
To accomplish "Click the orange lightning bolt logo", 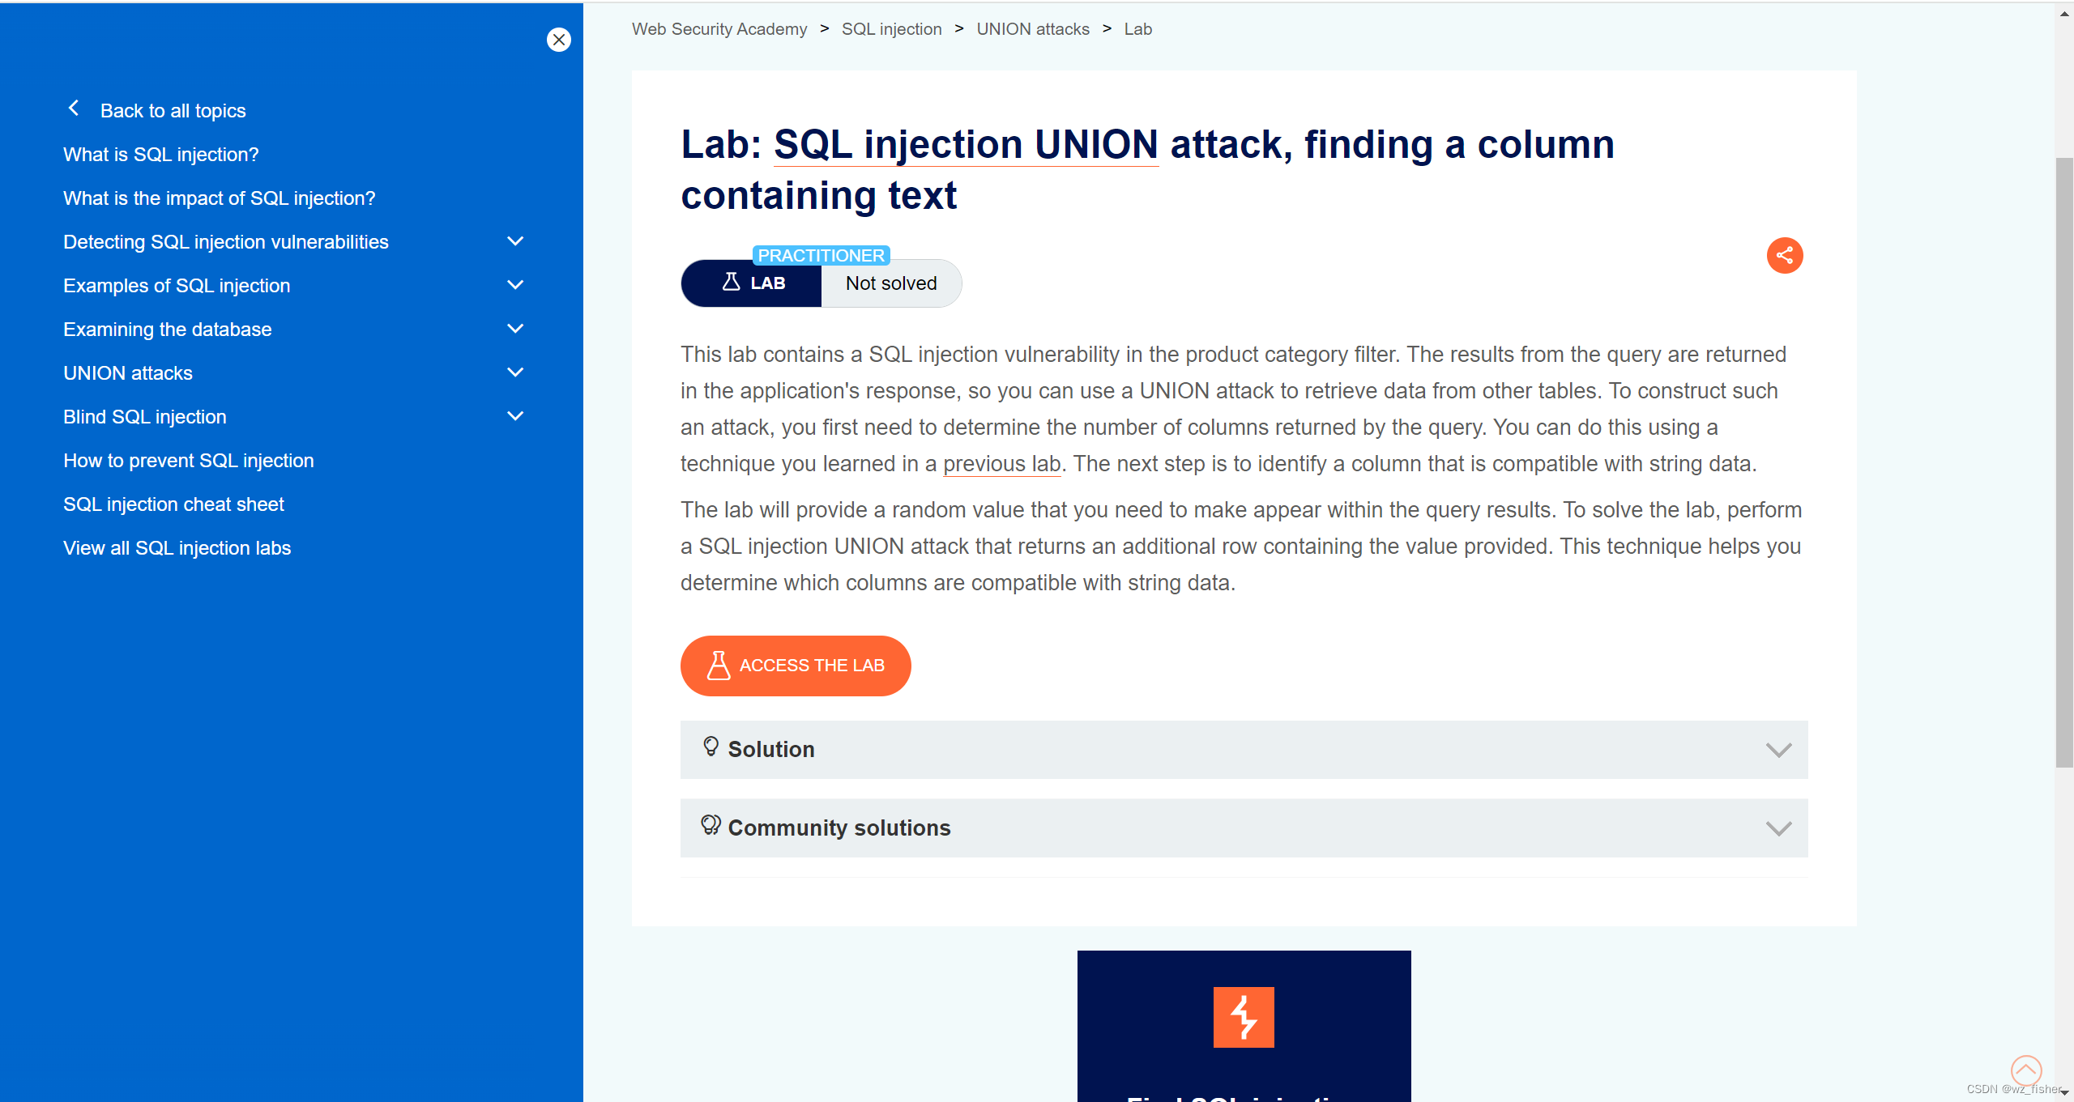I will pos(1243,1017).
